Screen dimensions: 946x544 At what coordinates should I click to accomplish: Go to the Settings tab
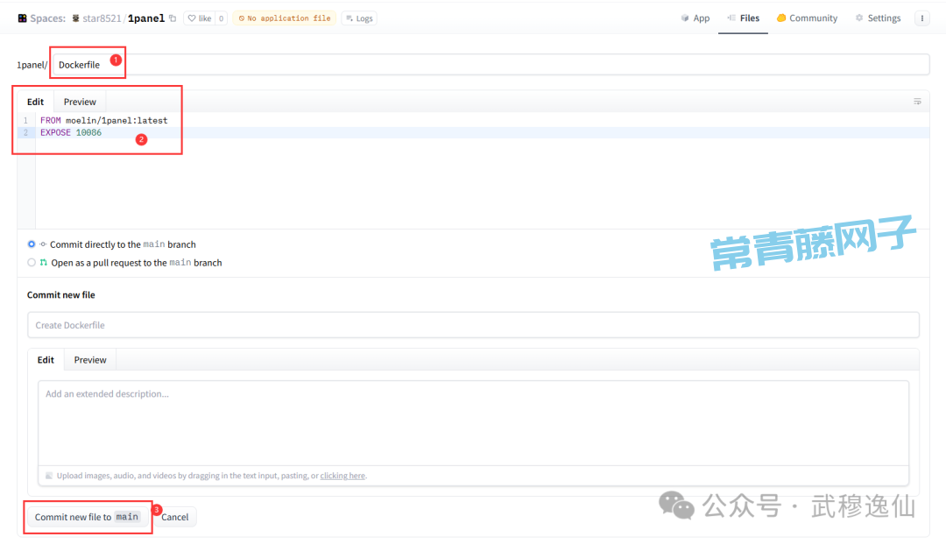(x=878, y=18)
